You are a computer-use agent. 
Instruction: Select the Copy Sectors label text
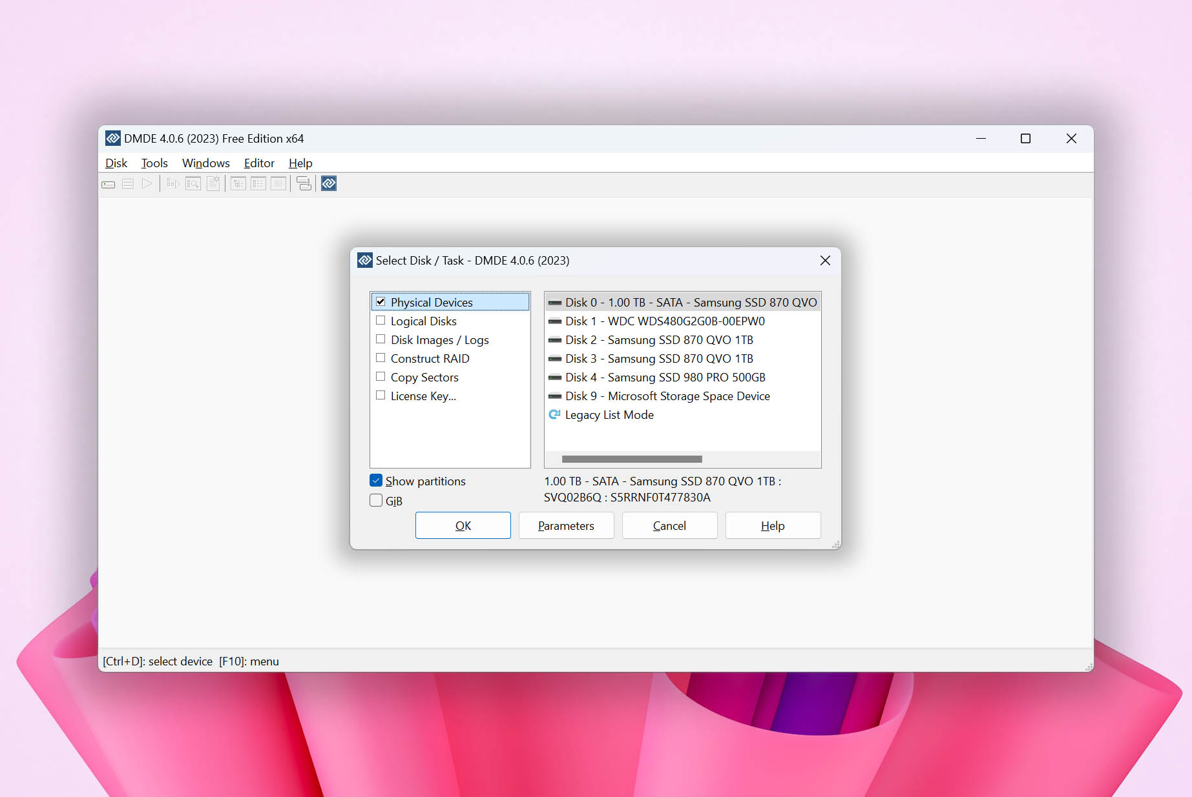point(424,378)
